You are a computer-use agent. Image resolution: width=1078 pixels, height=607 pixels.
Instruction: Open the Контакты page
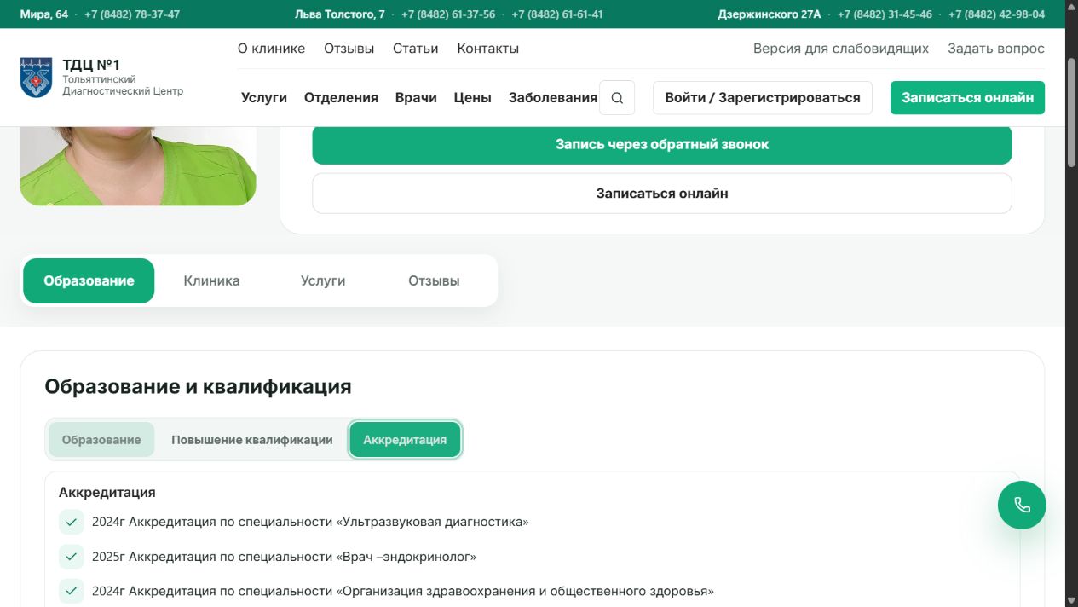pyautogui.click(x=487, y=49)
